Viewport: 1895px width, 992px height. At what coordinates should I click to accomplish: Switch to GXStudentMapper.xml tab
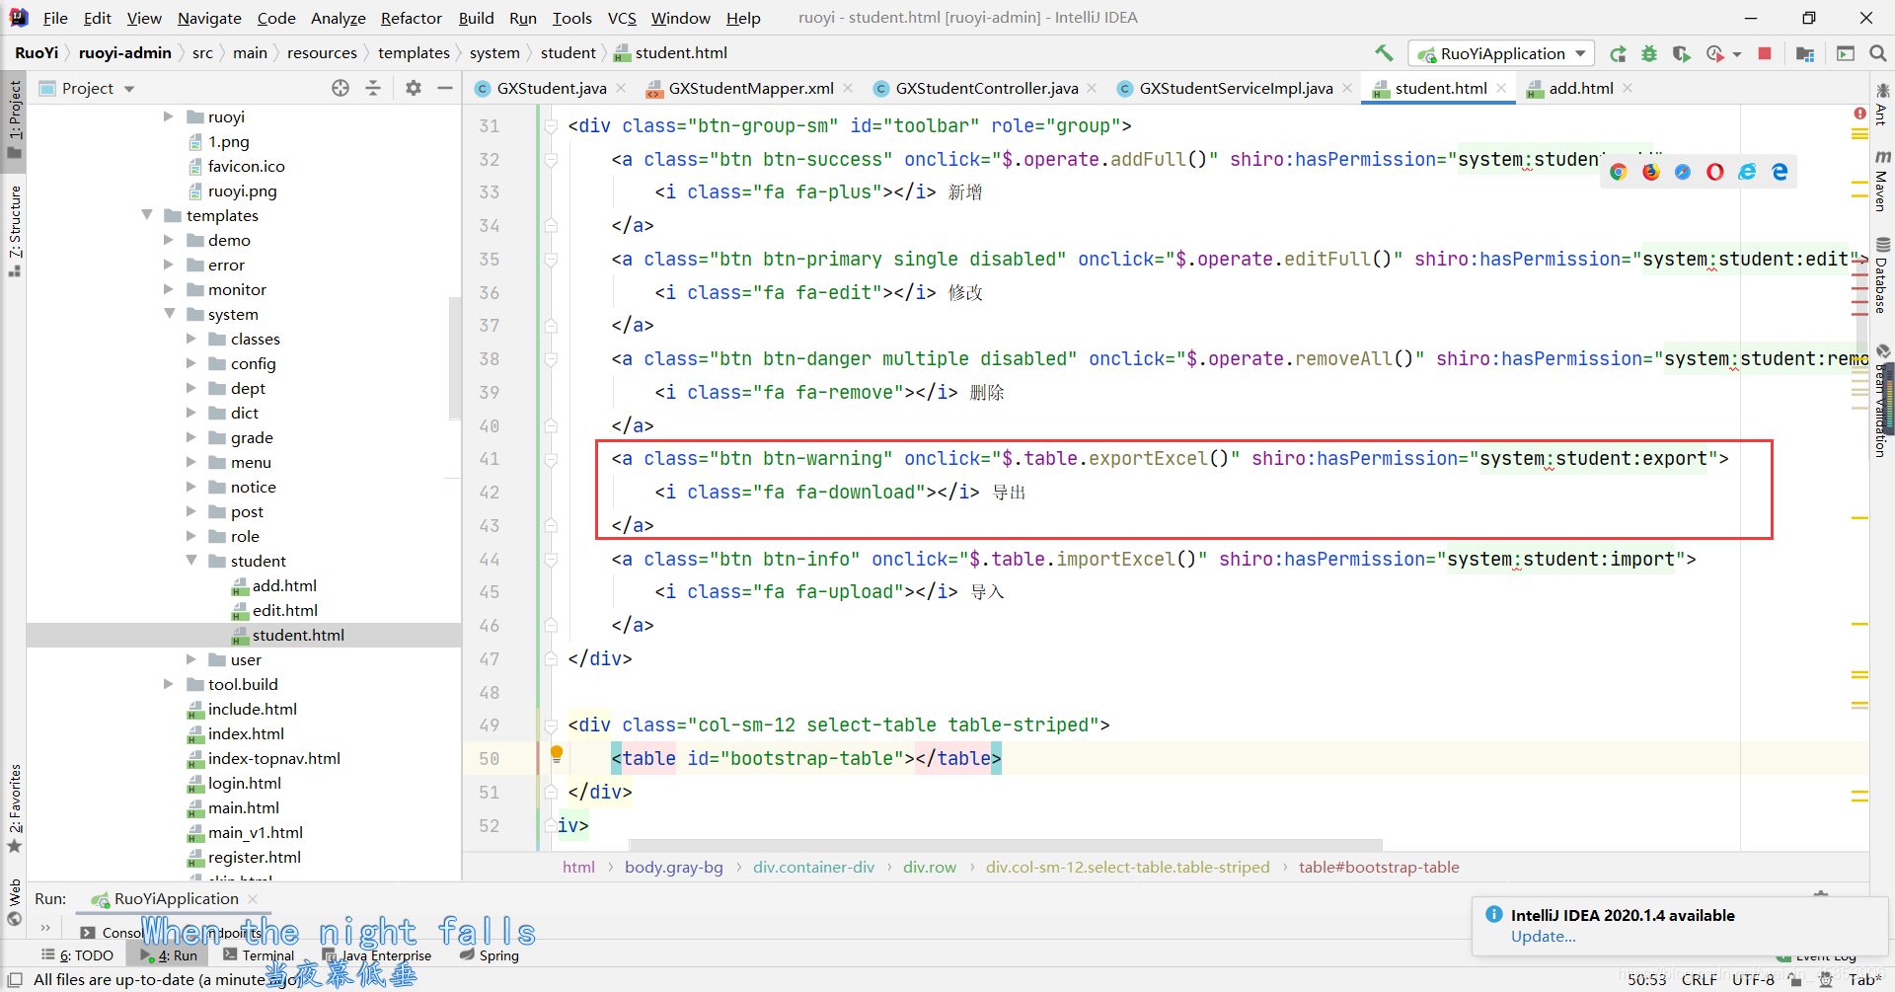tap(750, 88)
